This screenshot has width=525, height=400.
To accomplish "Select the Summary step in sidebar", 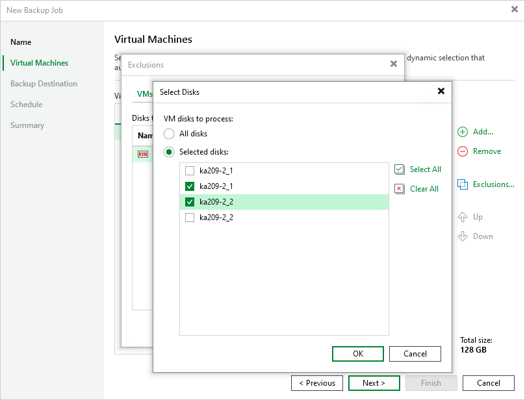I will (27, 125).
